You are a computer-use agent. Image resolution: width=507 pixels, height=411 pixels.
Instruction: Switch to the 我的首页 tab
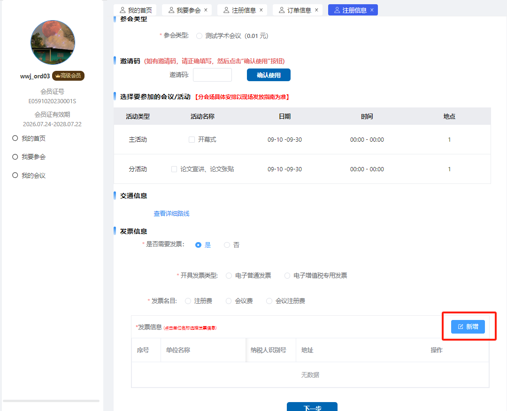(136, 10)
